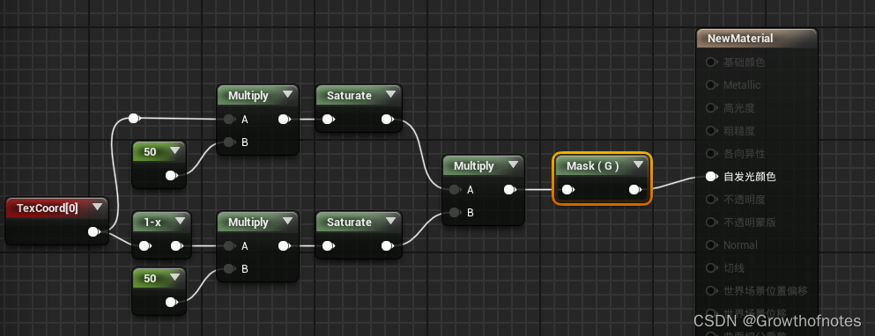Click the output pin of the Multiply feeding Mask (G)

(509, 189)
